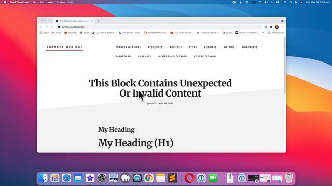
Task: Open the View menu
Action: click(50, 2)
